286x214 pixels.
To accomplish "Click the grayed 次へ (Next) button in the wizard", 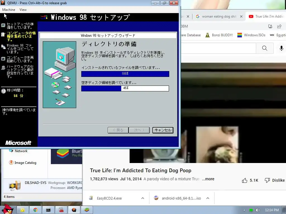I will [139, 130].
